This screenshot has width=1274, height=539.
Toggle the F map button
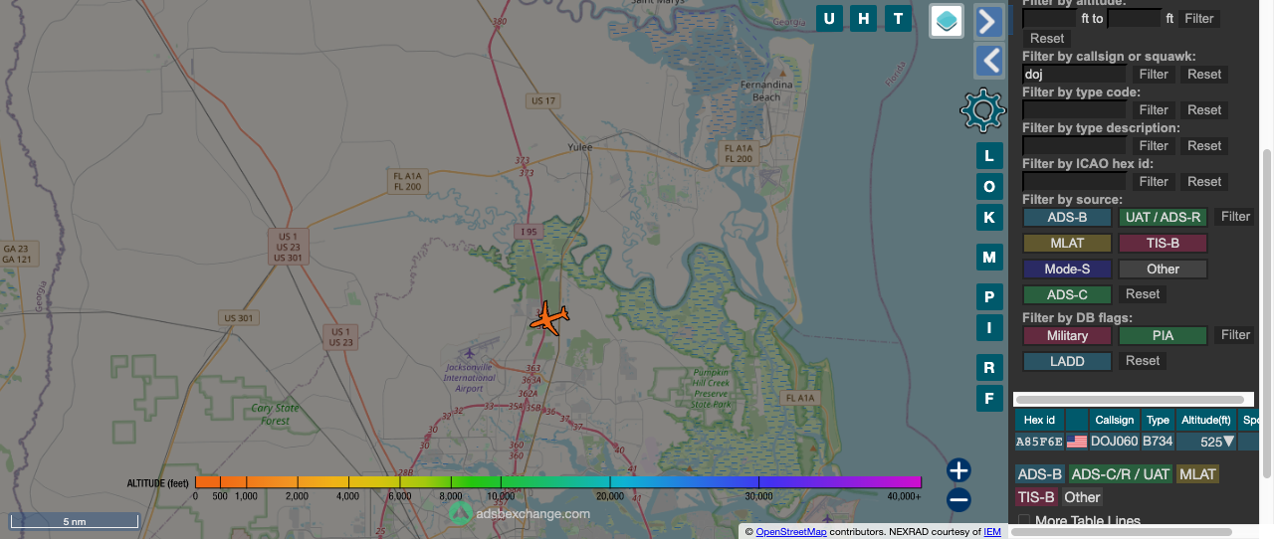click(988, 398)
